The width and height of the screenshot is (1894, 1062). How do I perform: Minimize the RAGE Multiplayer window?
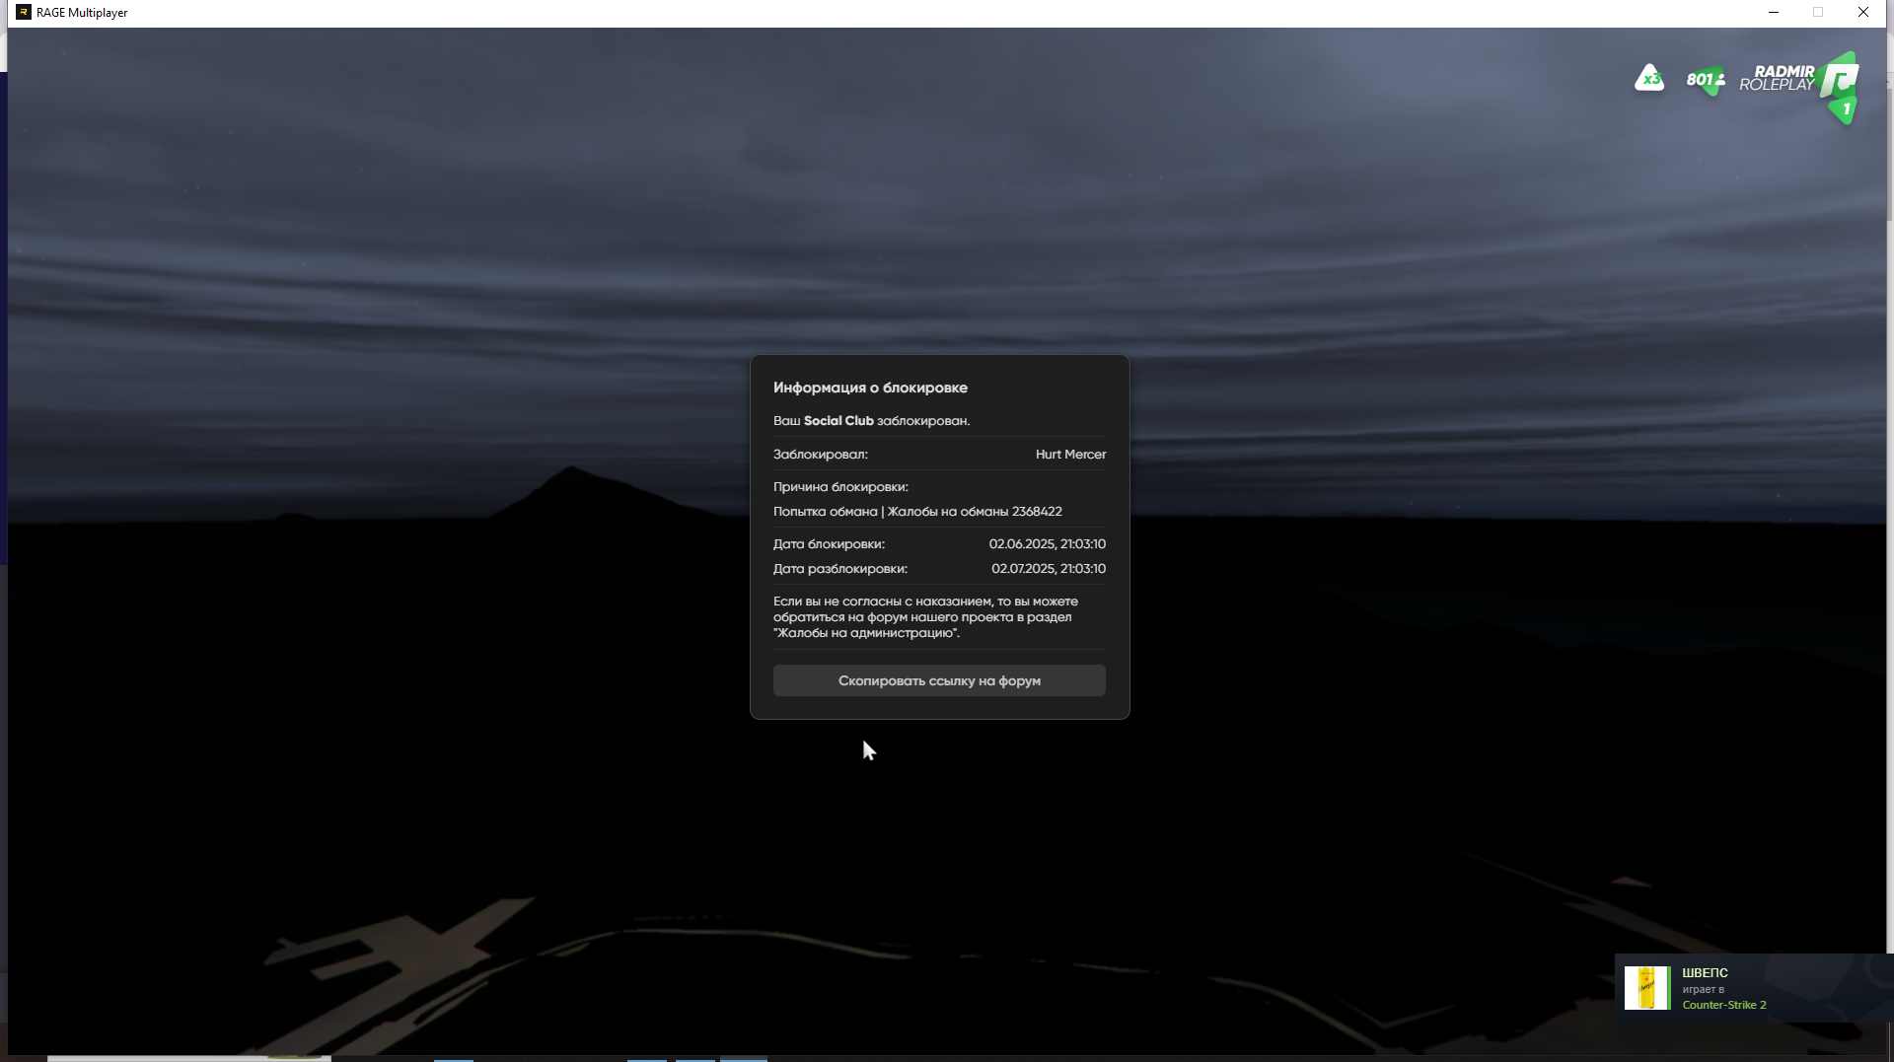tap(1774, 12)
